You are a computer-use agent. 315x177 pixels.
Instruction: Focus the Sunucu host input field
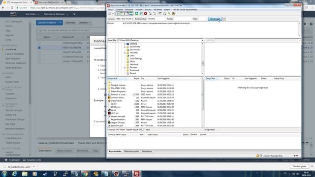[x=125, y=19]
